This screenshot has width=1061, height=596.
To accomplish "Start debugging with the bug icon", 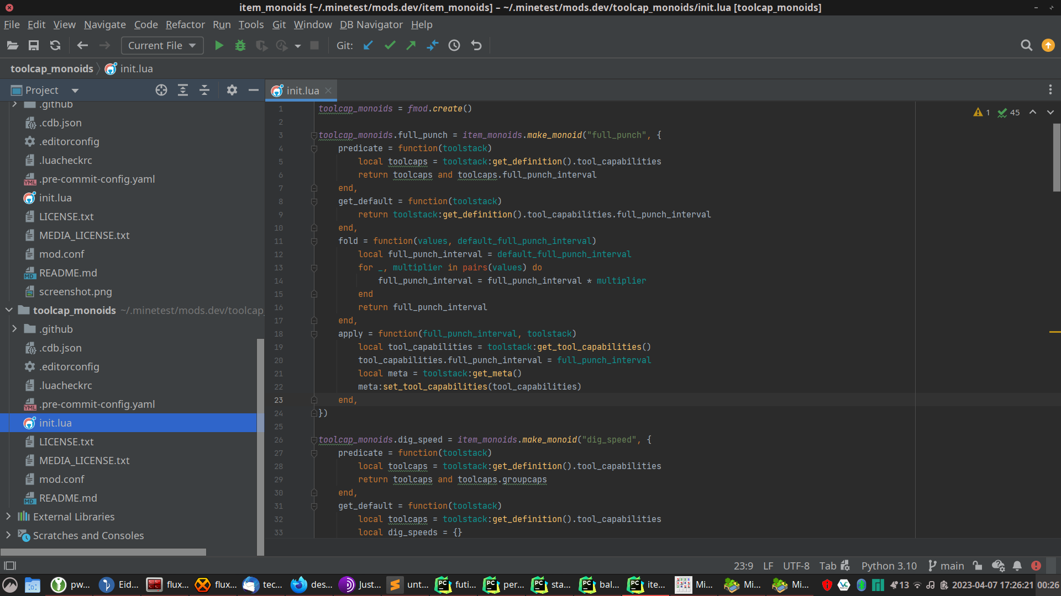I will click(x=240, y=46).
